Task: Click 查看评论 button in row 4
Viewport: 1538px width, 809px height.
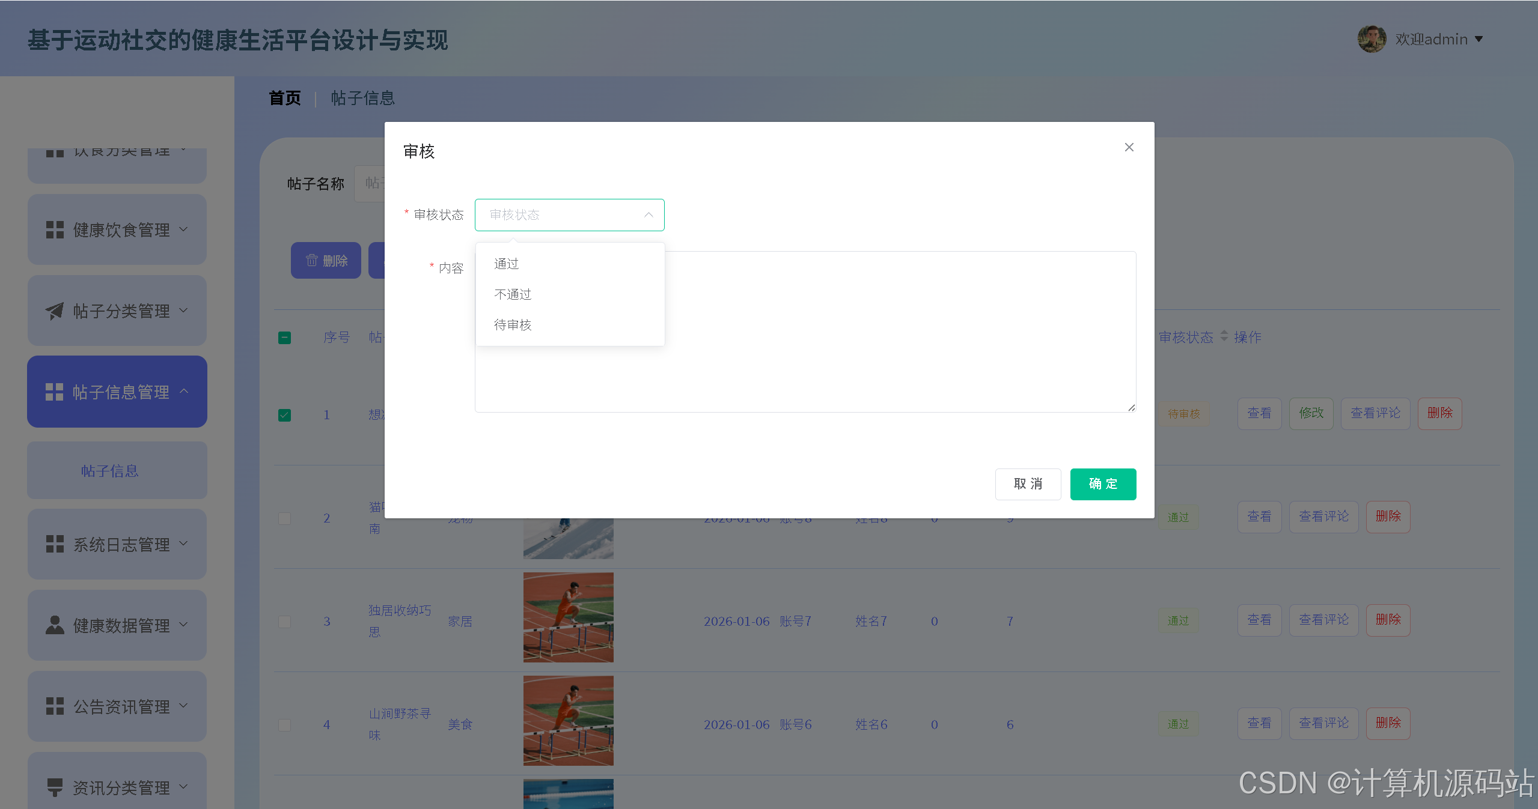Action: (1323, 723)
